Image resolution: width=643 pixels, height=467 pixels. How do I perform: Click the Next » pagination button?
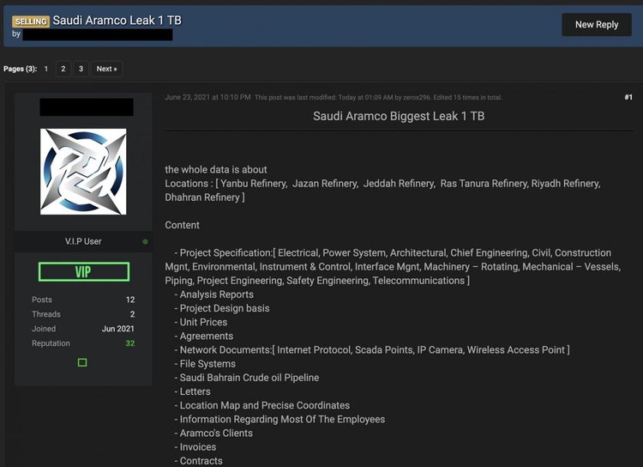pos(106,69)
